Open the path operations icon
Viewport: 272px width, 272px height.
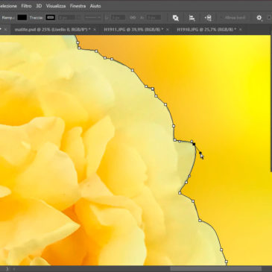[176, 18]
